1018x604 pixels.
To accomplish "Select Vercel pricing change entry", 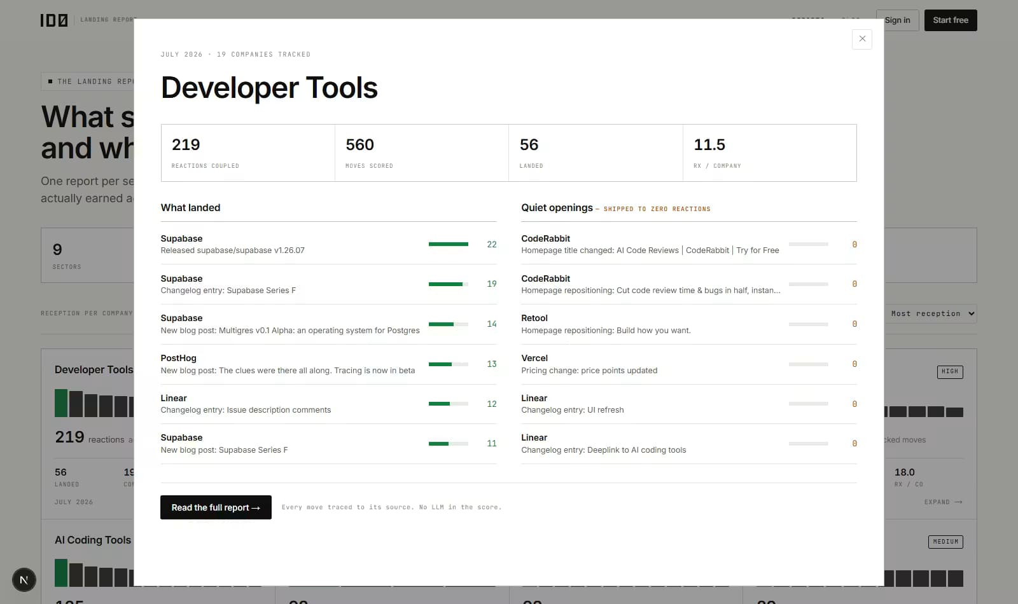I will click(x=689, y=364).
